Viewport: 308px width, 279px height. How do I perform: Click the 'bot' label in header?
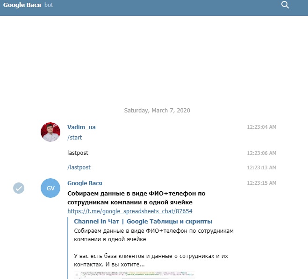[x=49, y=5]
